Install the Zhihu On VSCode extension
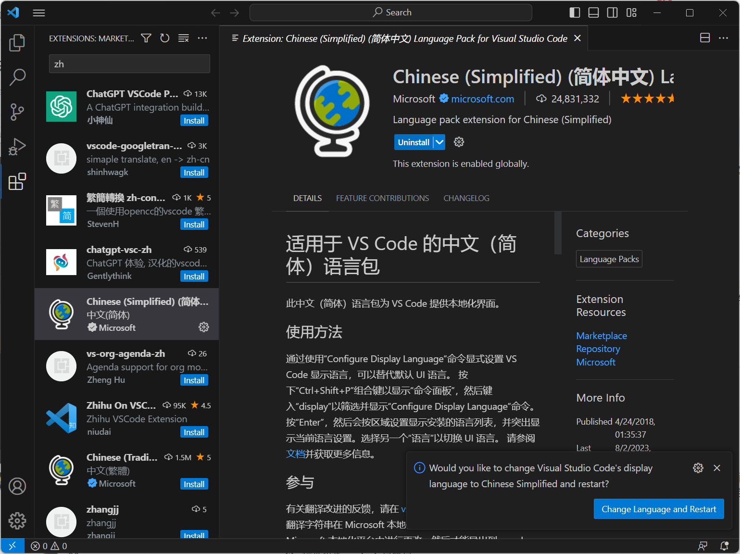This screenshot has height=554, width=740. (x=194, y=432)
